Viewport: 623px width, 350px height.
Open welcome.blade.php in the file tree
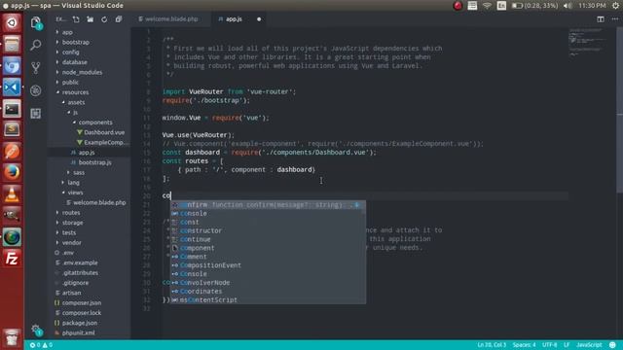pyautogui.click(x=99, y=202)
